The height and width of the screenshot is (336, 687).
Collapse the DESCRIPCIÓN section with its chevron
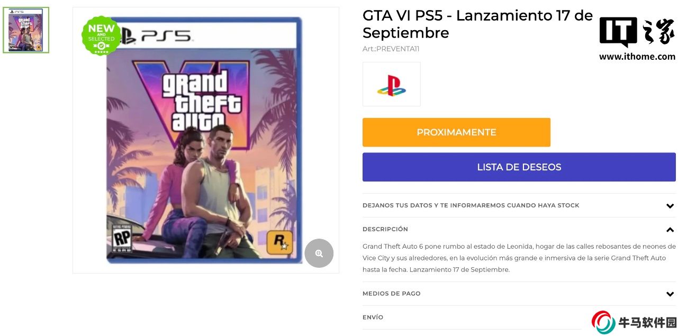(670, 230)
